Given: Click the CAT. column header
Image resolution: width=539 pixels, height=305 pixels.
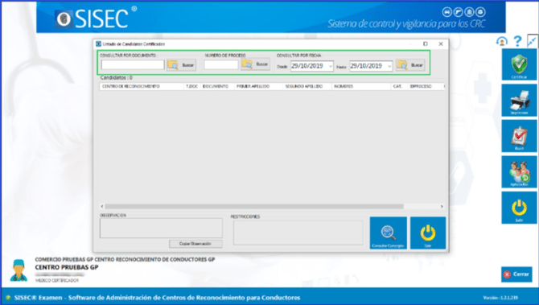Looking at the screenshot, I should point(399,86).
